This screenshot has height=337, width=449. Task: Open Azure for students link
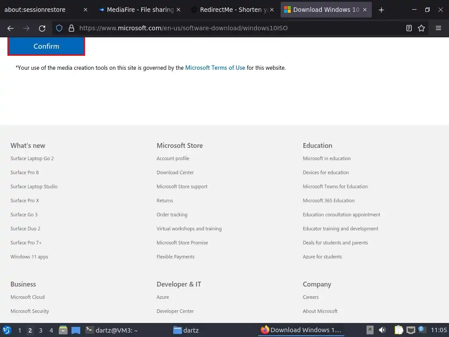(322, 257)
